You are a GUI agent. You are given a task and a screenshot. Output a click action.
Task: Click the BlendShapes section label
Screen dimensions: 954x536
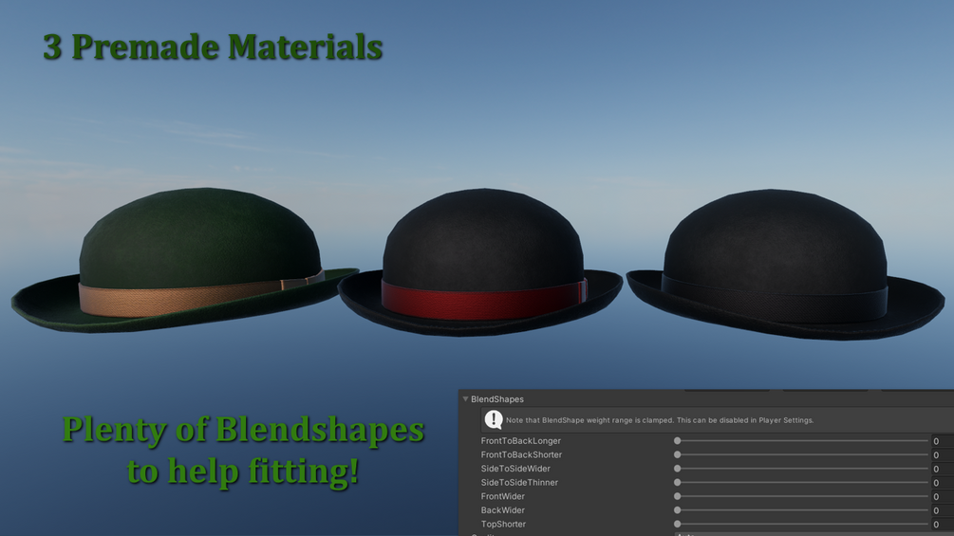pos(497,399)
